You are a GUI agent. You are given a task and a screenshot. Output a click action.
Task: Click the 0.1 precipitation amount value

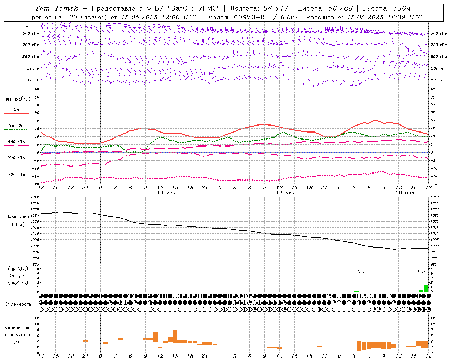tap(361, 271)
